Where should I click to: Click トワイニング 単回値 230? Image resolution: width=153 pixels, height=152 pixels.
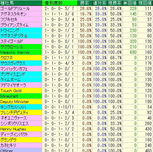pyautogui.click(x=133, y=30)
